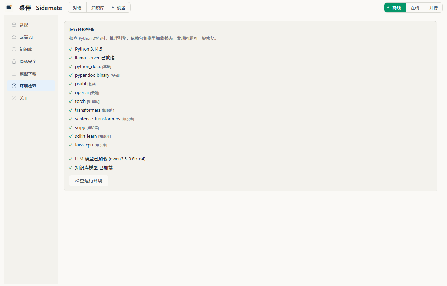Viewport: 447px width, 286px height.
Task: Click the psutil package name
Action: (x=80, y=84)
